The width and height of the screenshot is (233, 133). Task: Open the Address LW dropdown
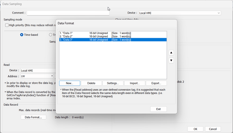(37, 76)
